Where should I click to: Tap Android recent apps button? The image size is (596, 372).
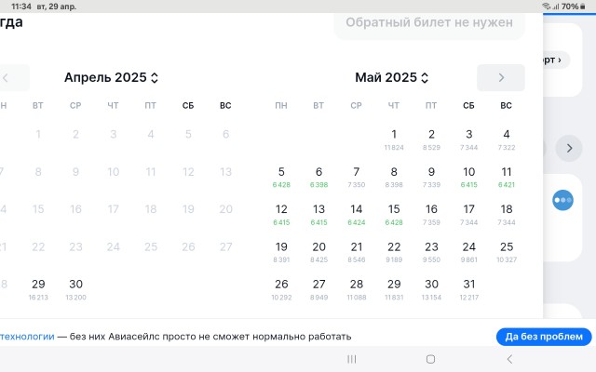click(352, 359)
